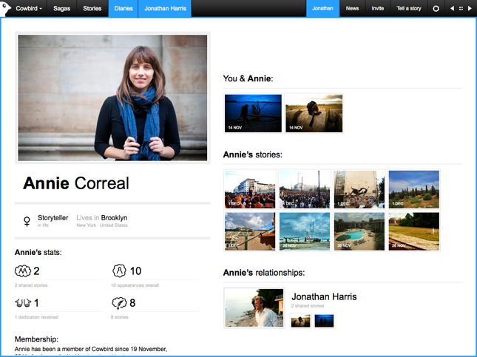Click the shared stories stat icon
Viewport: 477px width, 357px height.
tap(22, 271)
